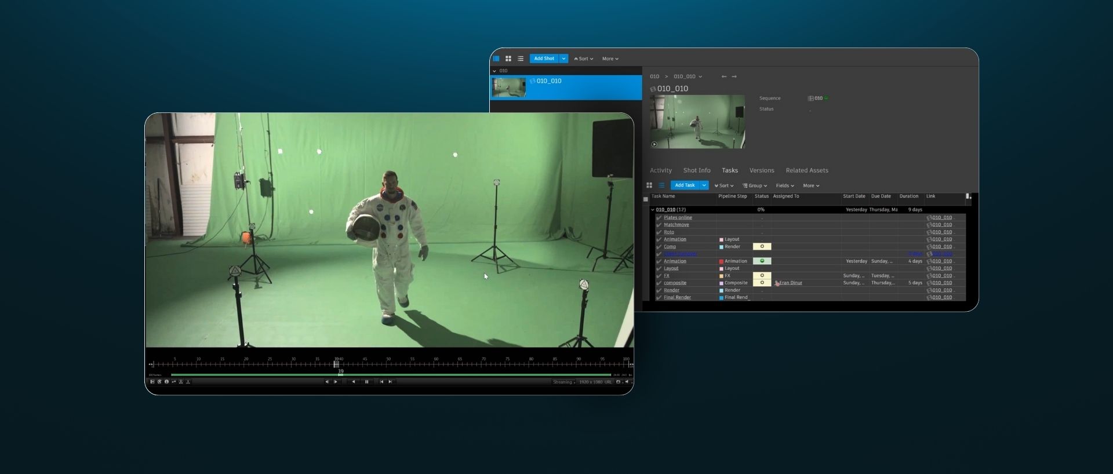This screenshot has height=474, width=1113.
Task: Go to next shot with right arrow
Action: coord(734,76)
